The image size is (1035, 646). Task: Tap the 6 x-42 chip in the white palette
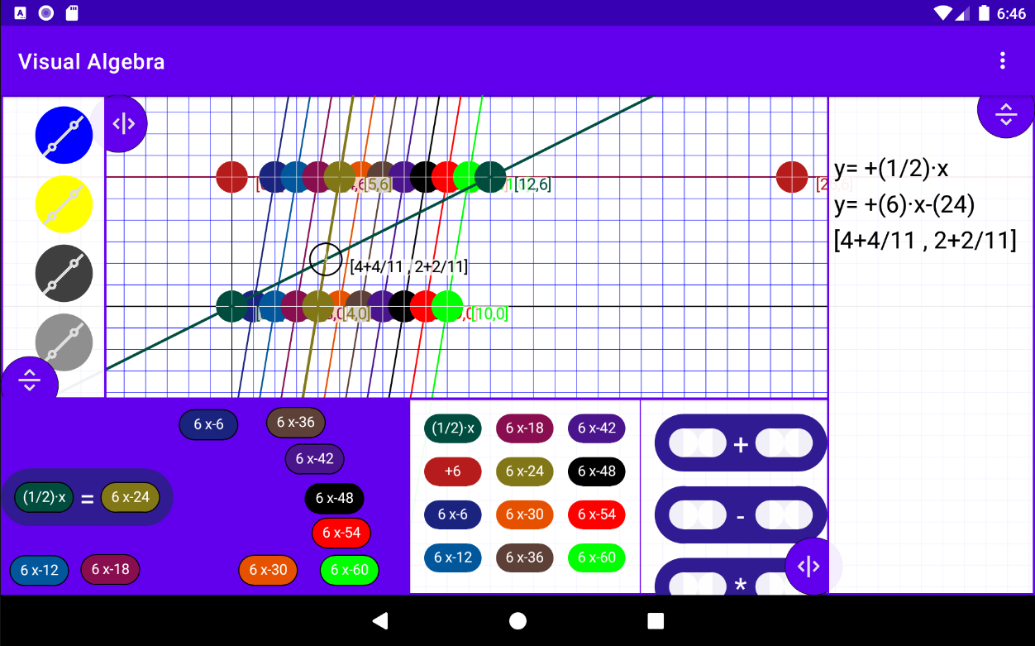(597, 428)
